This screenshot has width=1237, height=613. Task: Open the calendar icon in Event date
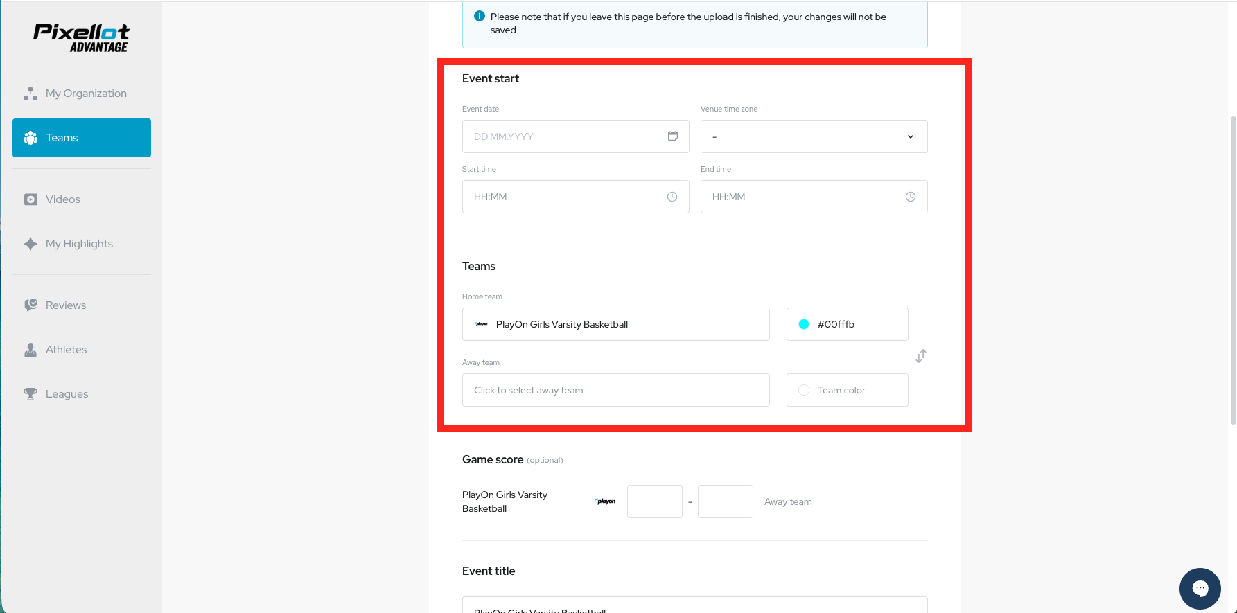point(672,136)
